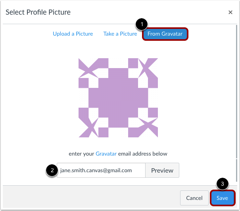Click the 'enter your' instruction text

(x=81, y=154)
